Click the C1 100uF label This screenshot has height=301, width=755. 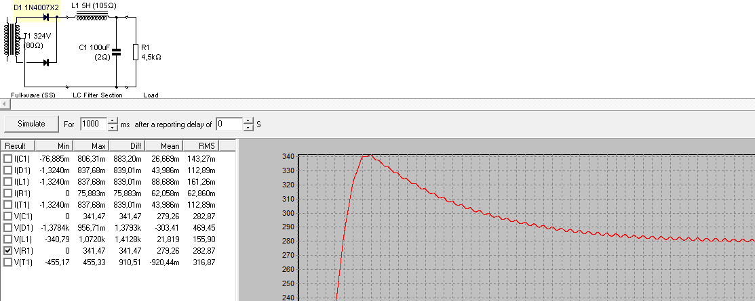coord(94,47)
